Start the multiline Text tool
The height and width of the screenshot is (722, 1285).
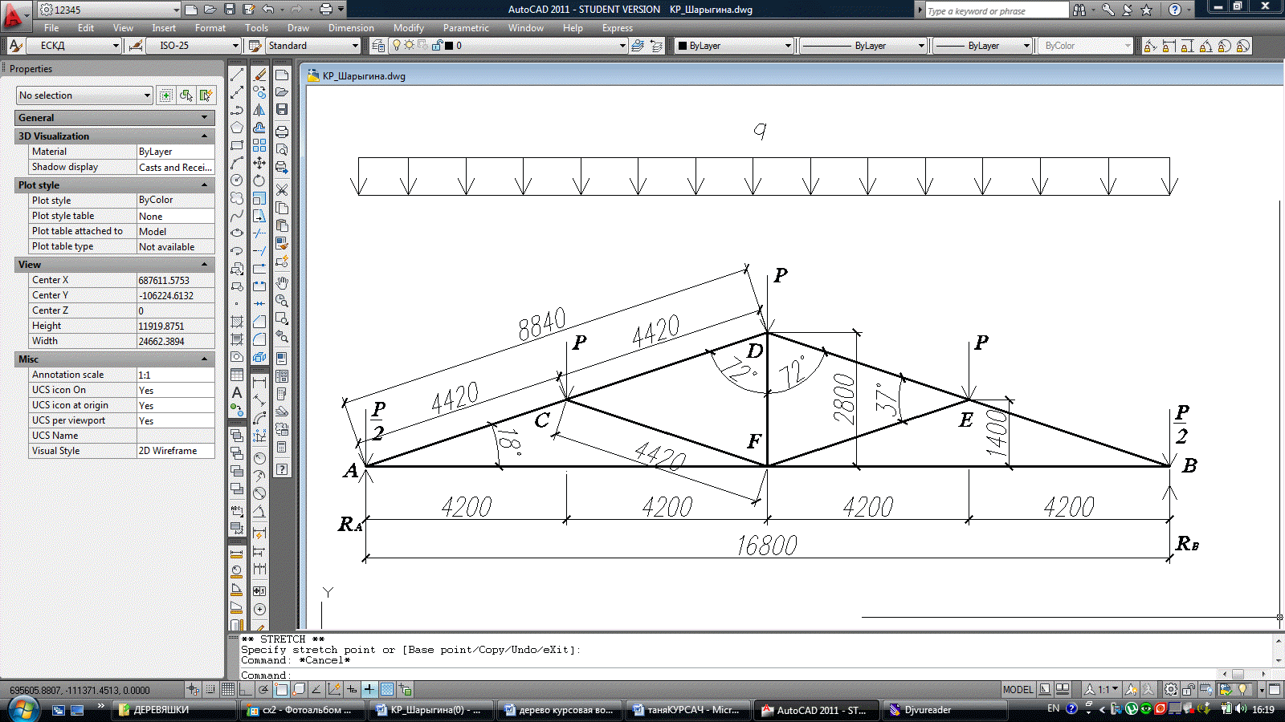click(237, 392)
